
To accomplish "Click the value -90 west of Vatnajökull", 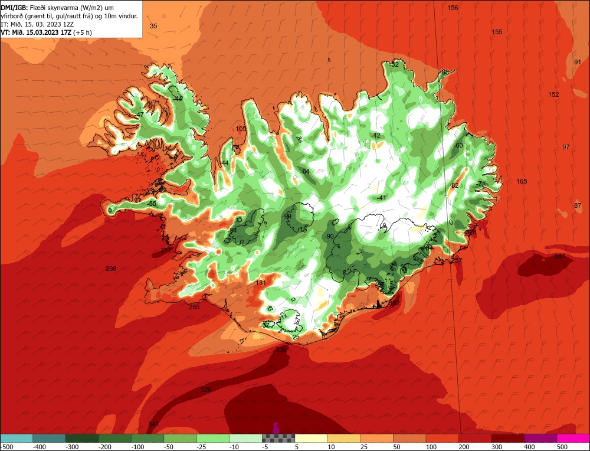I will click(329, 236).
